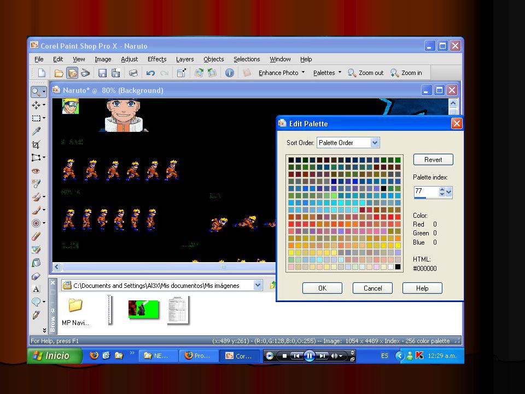
Task: Choose the Text tool
Action: tap(36, 289)
